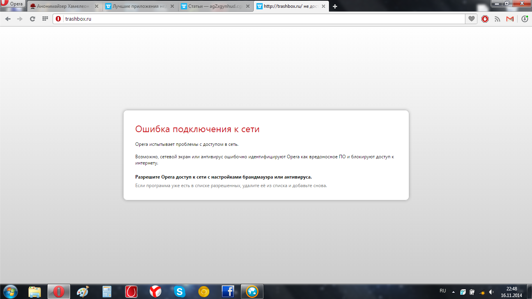Viewport: 532px width, 299px height.
Task: Select the http://trashbox.ru/ tab
Action: (x=291, y=6)
